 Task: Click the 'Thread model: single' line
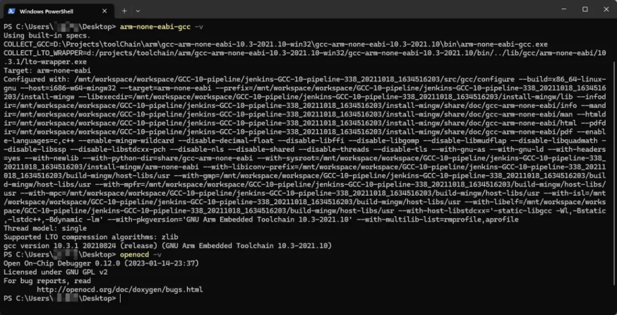click(x=46, y=230)
